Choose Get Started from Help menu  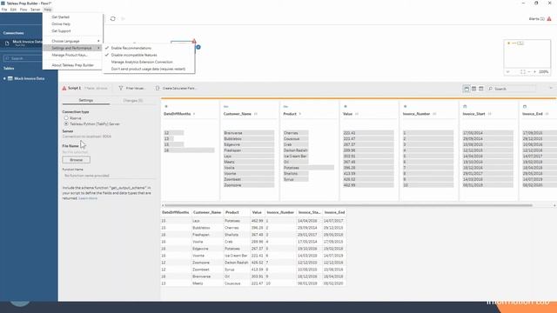(72, 17)
